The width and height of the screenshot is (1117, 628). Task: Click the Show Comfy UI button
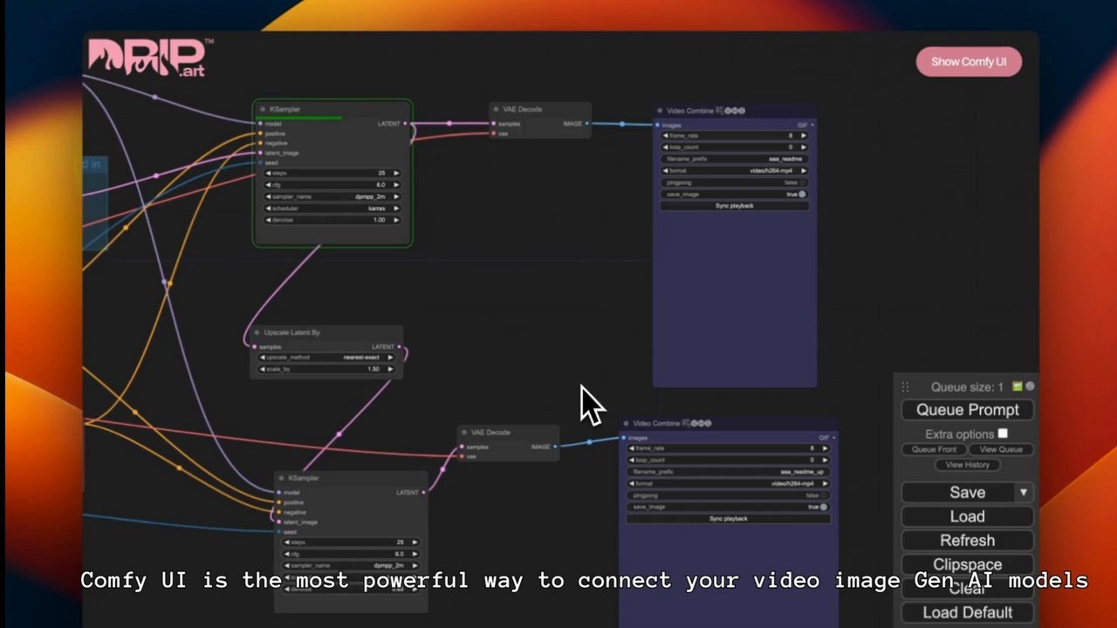tap(969, 62)
